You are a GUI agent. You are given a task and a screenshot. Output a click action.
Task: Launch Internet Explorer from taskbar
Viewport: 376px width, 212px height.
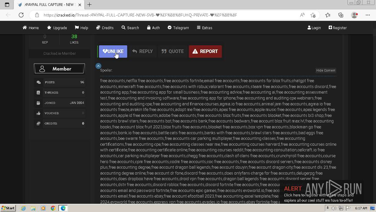(x=23, y=208)
